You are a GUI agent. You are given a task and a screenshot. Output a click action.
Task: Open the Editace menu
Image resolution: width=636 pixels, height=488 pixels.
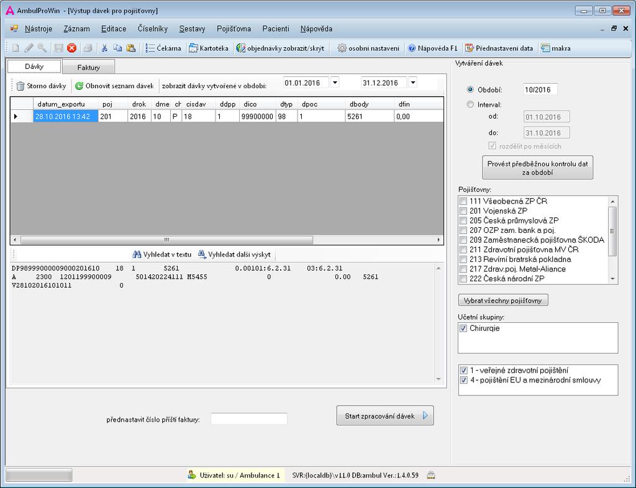click(x=114, y=29)
